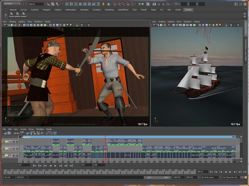Go to sequencer start button
Screen dimensions: 249x186
point(34,166)
